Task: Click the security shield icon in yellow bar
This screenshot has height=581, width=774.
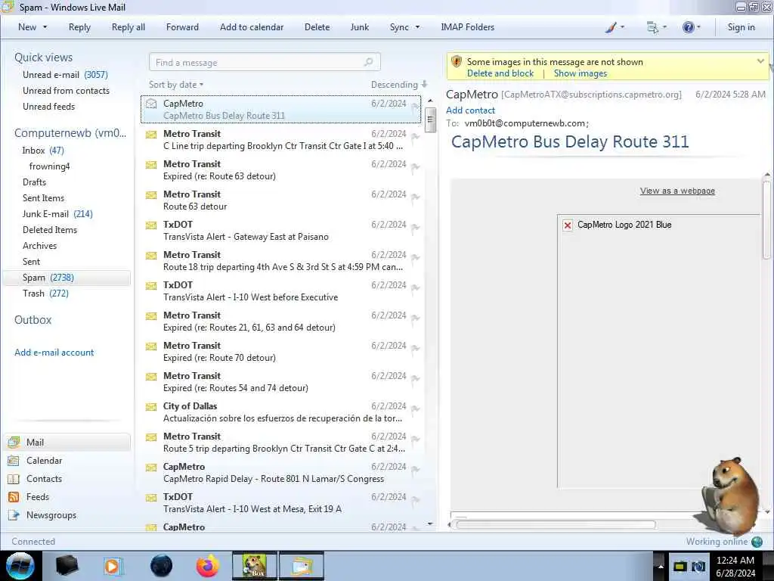Action: click(457, 62)
